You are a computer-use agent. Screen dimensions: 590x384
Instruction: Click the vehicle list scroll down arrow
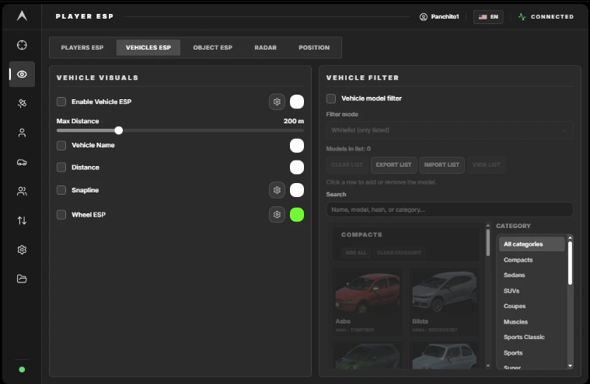[x=488, y=365]
